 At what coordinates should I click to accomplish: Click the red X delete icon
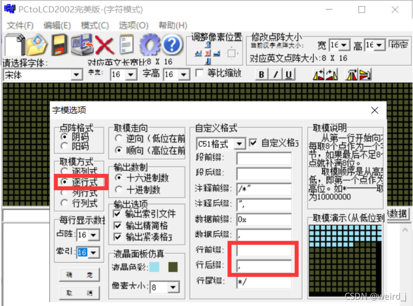104,45
